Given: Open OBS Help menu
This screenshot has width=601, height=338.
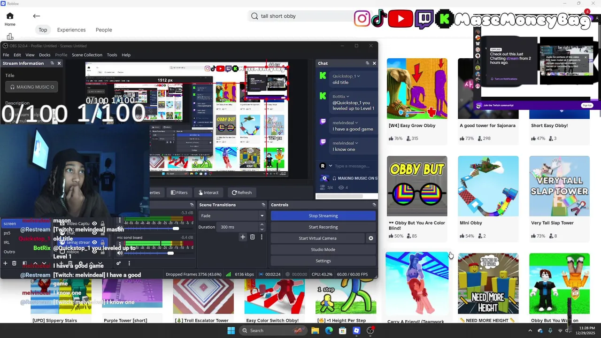Looking at the screenshot, I should pos(126,55).
